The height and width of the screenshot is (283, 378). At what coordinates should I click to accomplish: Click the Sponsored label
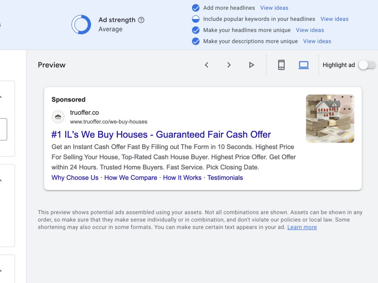click(x=68, y=100)
